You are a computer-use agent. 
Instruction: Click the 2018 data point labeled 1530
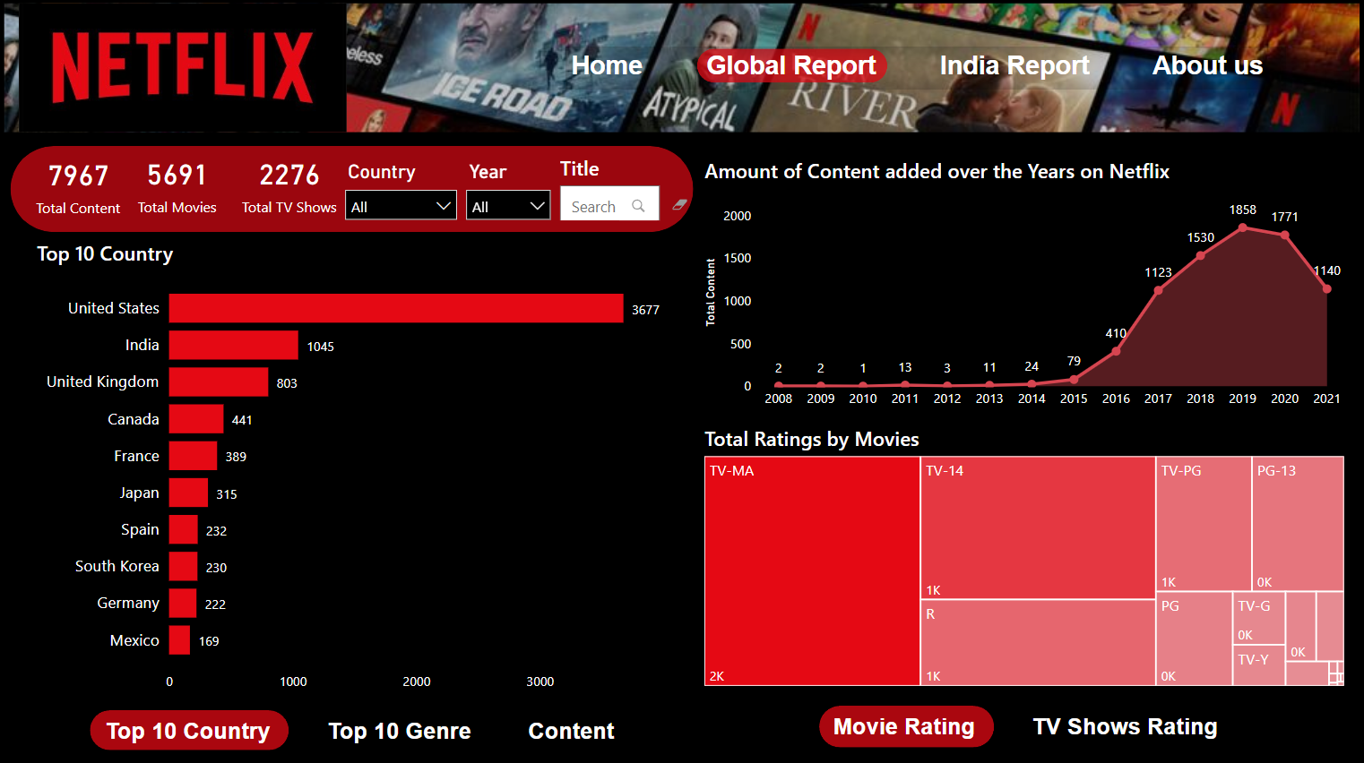coord(1200,255)
